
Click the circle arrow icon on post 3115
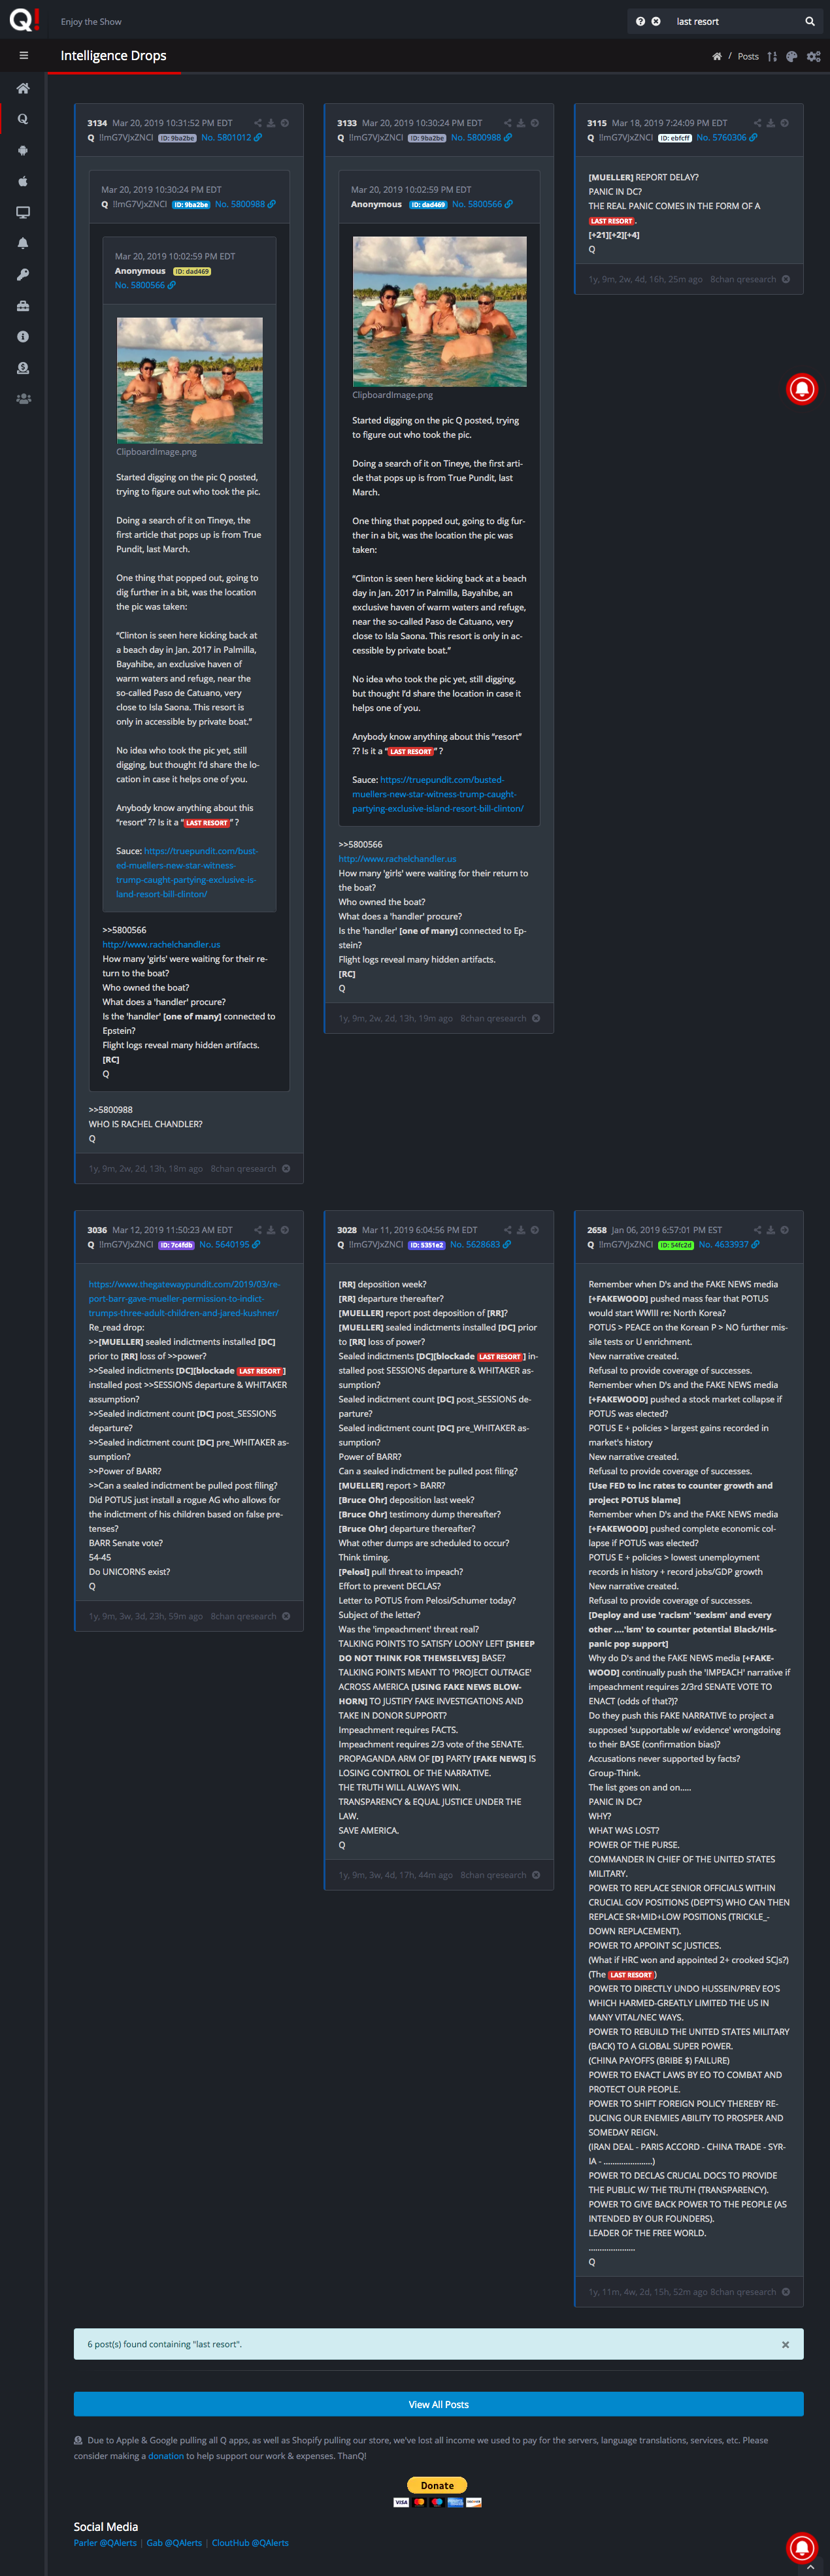785,123
